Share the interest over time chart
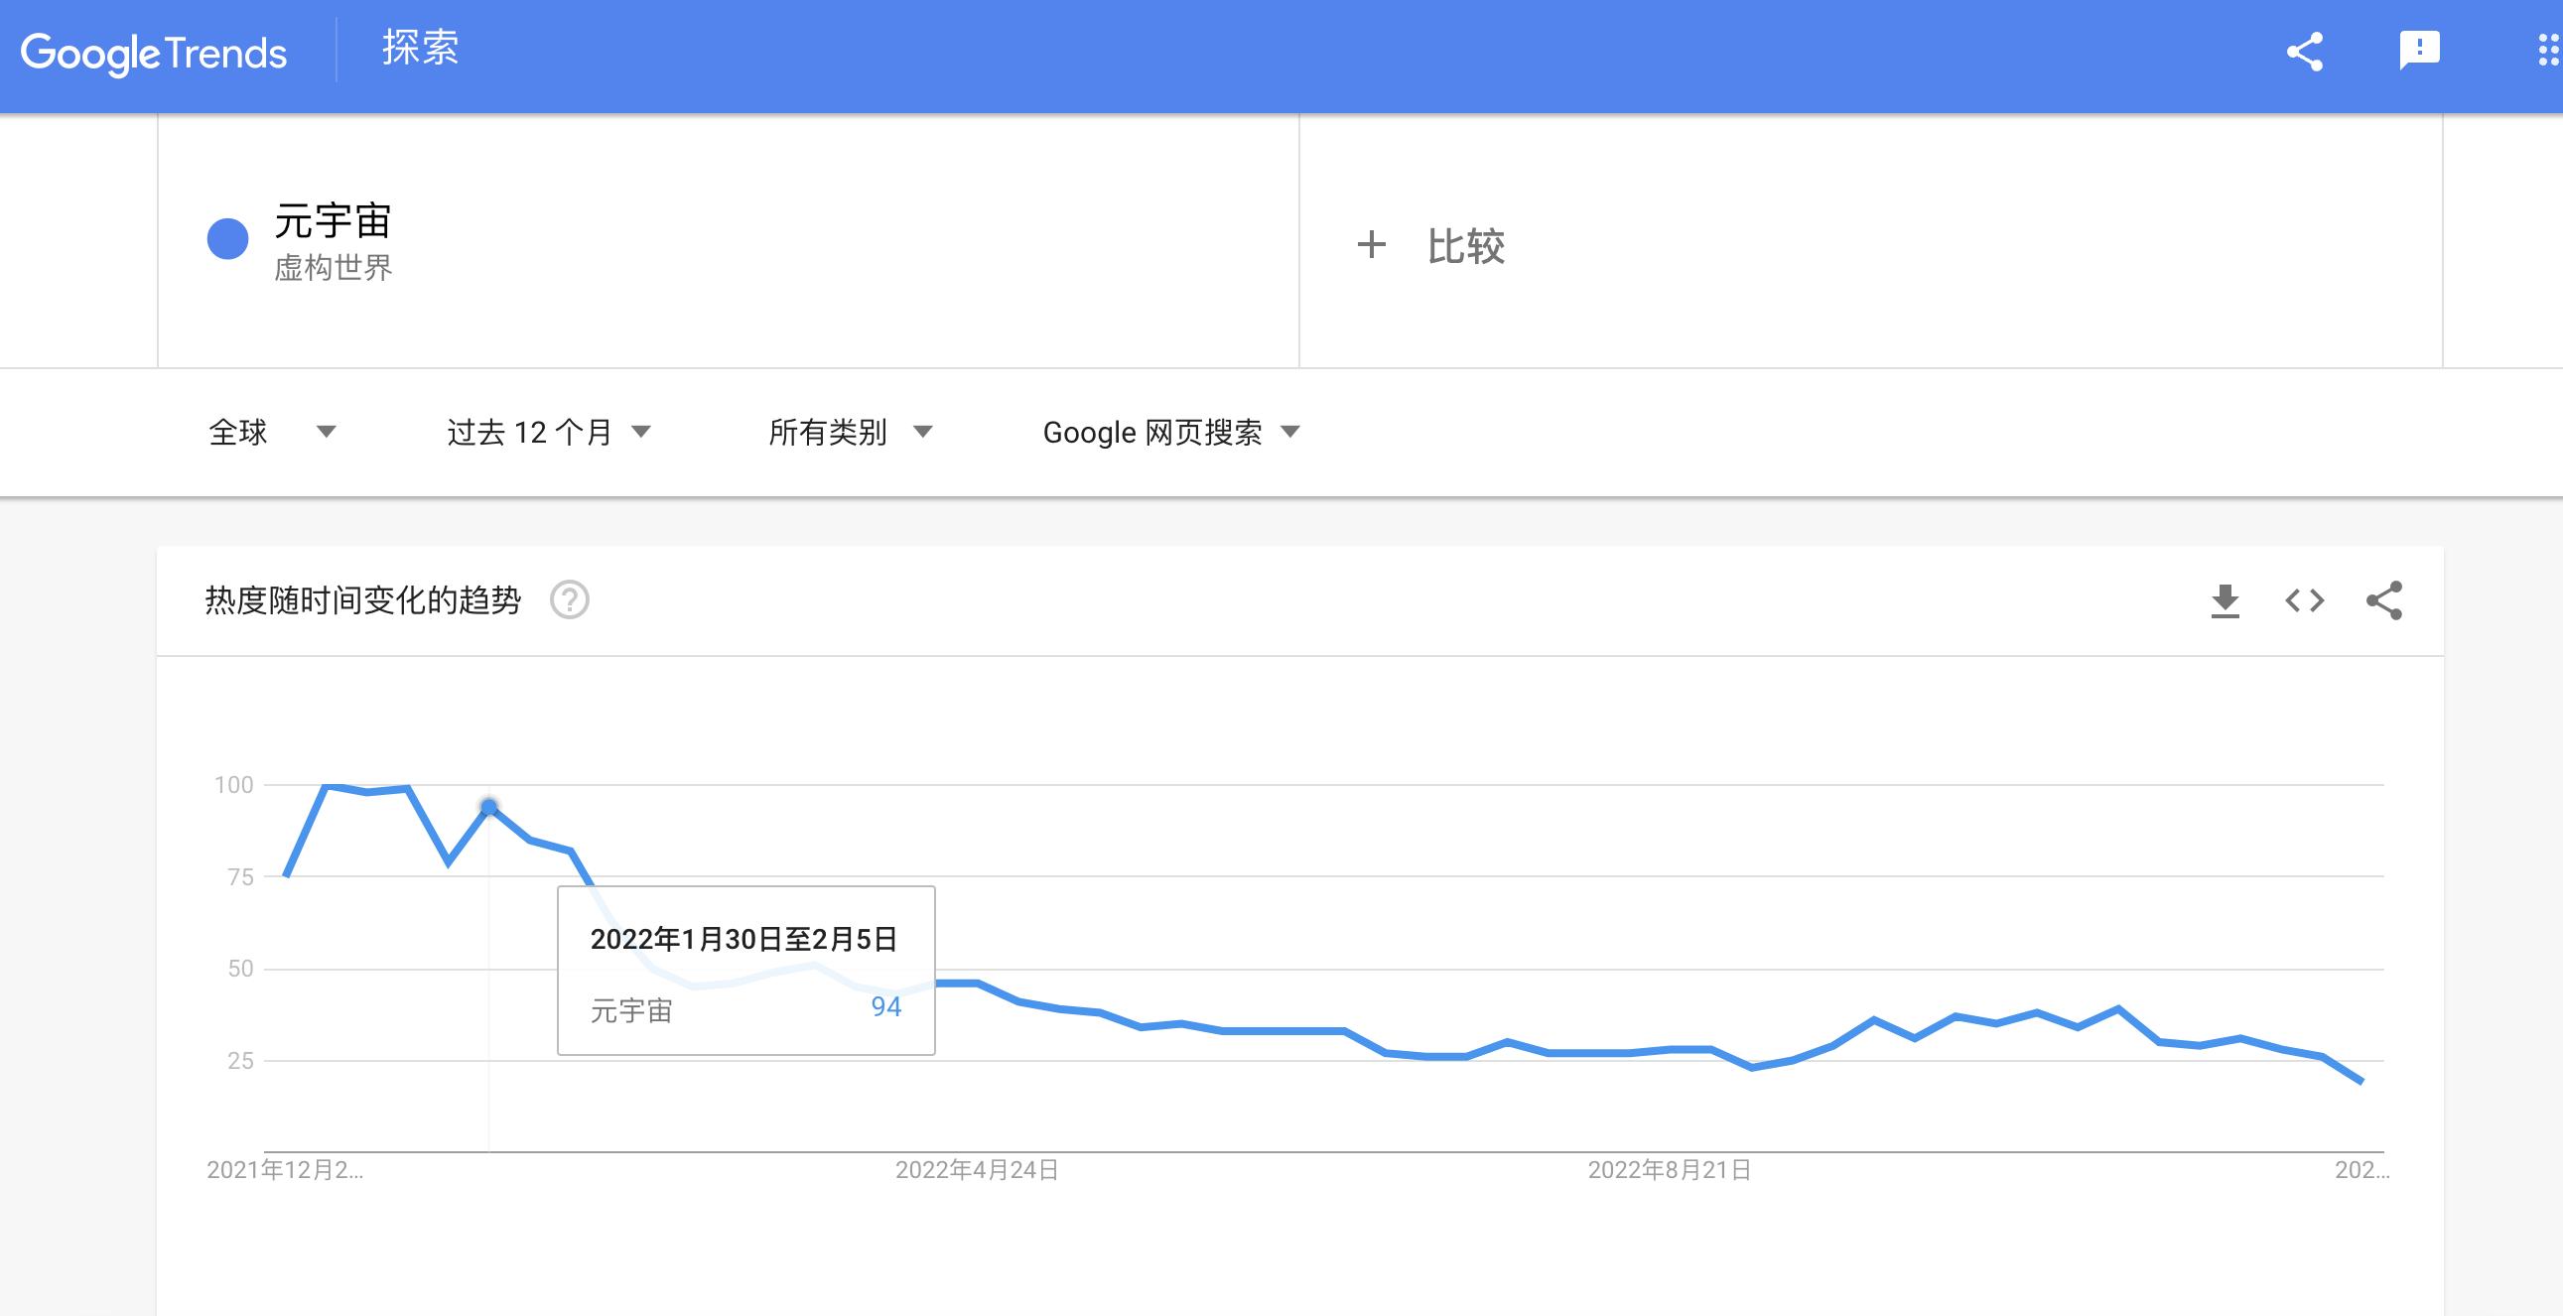The image size is (2563, 1316). [x=2384, y=600]
